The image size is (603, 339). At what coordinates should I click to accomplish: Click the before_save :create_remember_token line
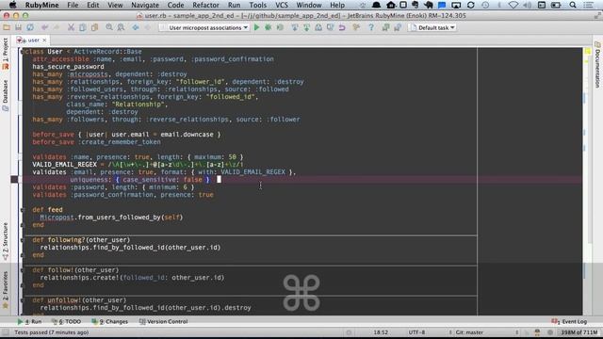tap(96, 142)
